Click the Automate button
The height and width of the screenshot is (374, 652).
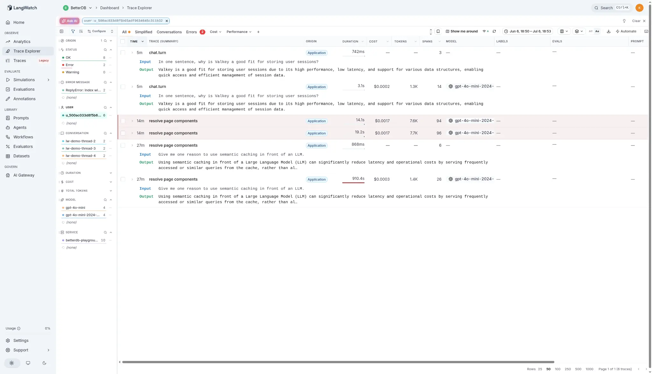point(626,31)
